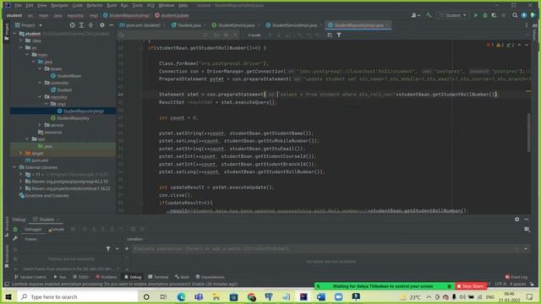The image size is (541, 304).
Task: Open File Explorer from taskbar
Action: [x=216, y=296]
